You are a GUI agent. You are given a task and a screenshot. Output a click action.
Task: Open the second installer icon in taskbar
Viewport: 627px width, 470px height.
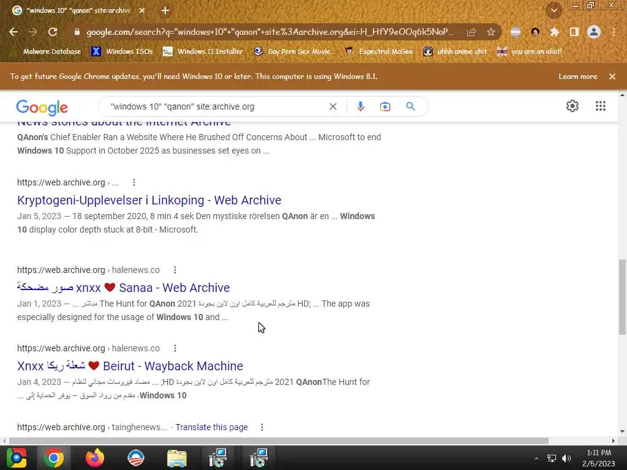coord(259,458)
